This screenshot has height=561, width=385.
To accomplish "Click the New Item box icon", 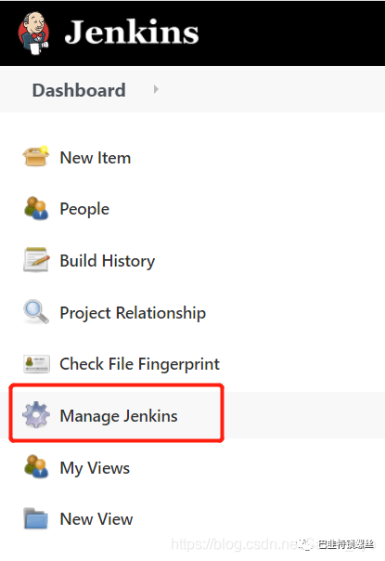I will (x=36, y=156).
